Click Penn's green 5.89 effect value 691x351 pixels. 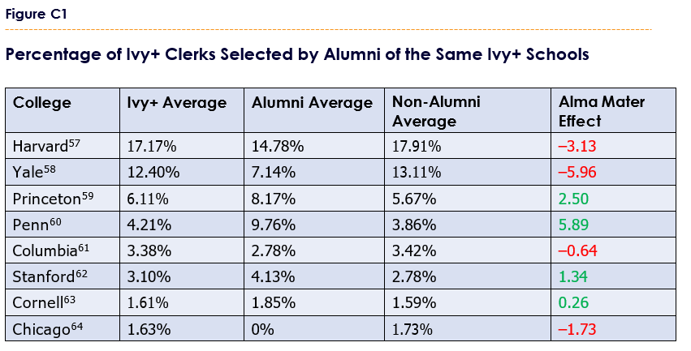click(573, 225)
